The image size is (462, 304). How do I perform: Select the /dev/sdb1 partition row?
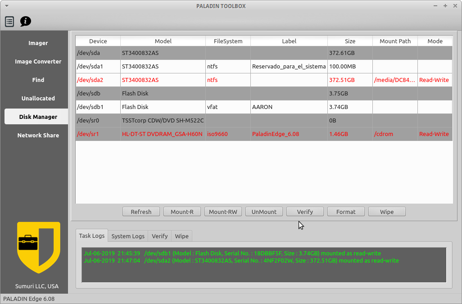coord(264,107)
